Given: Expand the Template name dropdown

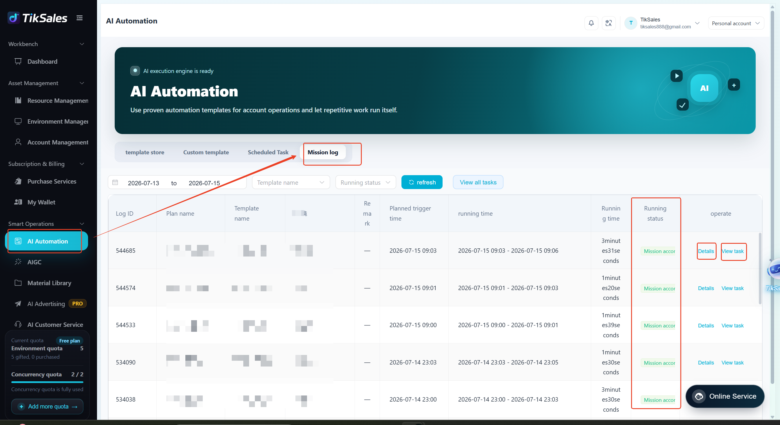Looking at the screenshot, I should [291, 182].
